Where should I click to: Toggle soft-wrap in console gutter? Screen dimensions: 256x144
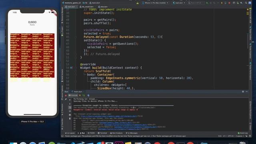[x=70, y=108]
